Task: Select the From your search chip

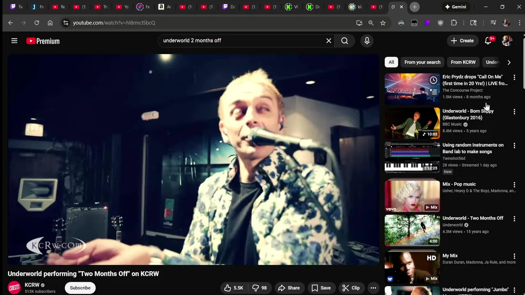Action: point(422,62)
